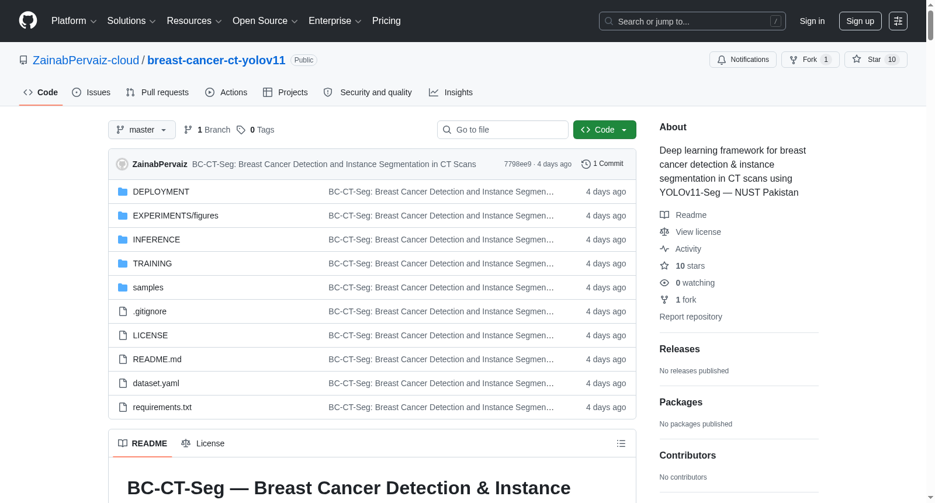Screen dimensions: 935x503
Task: Select the fork icon beside 1 fork
Action: tap(664, 300)
